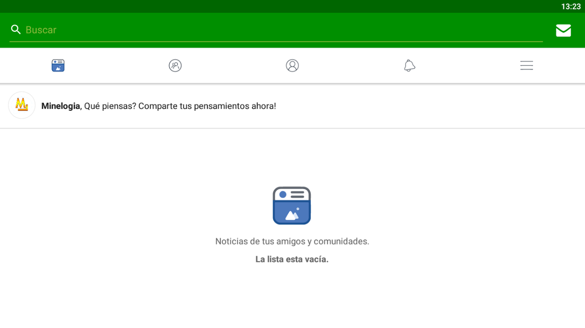Tap 'Qué piensas? Comparte tus pensamientos ahora!'
585x328 pixels.
point(180,106)
